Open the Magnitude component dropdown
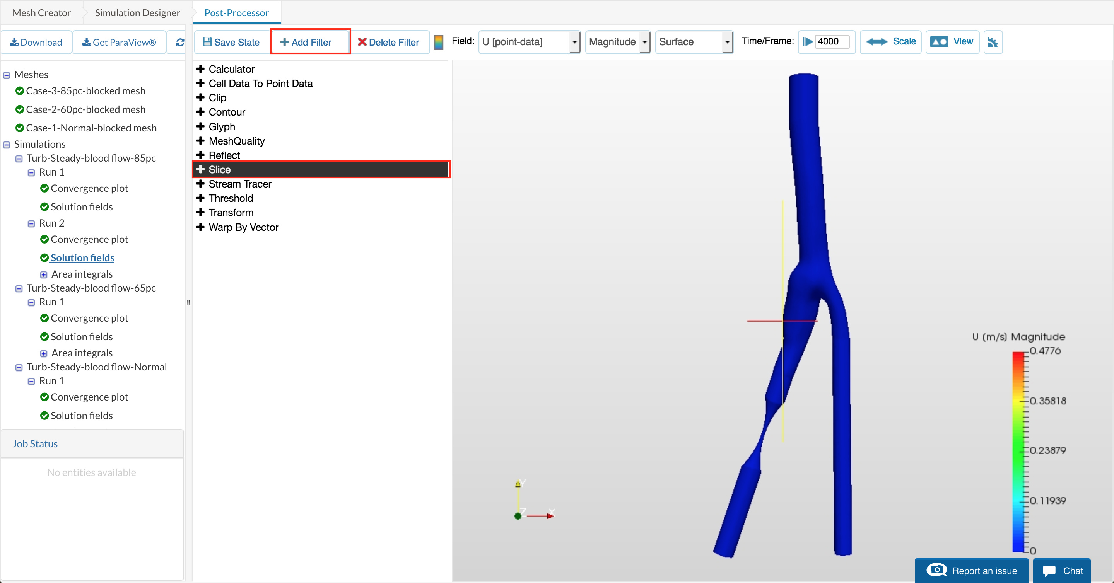1114x583 pixels. point(617,42)
